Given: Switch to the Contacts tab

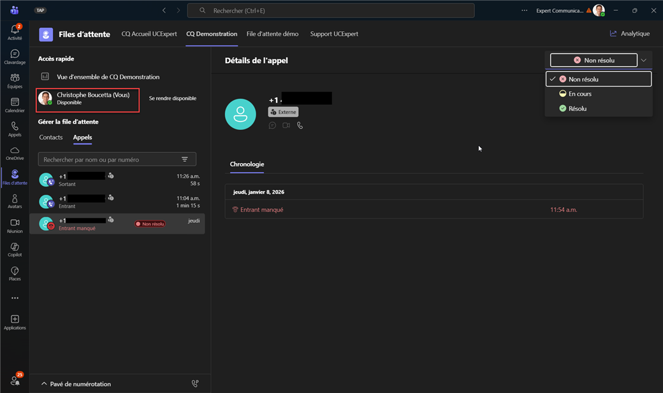Looking at the screenshot, I should click(51, 138).
